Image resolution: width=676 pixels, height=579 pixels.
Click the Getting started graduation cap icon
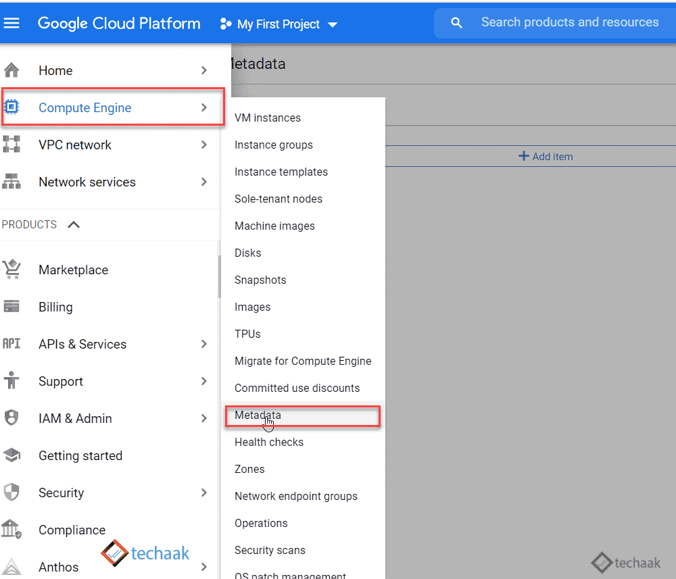(11, 455)
